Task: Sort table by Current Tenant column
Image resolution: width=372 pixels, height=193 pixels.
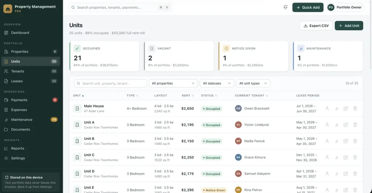Action: 251,96
